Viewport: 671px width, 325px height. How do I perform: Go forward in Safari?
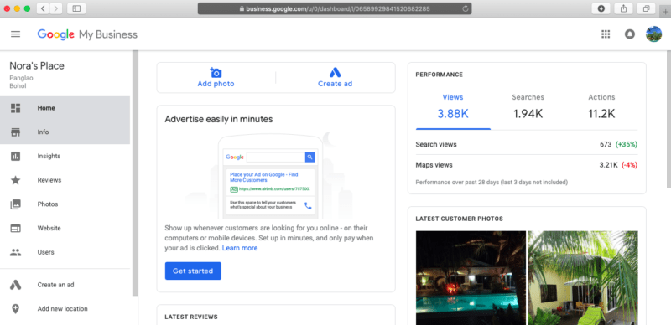(x=56, y=8)
